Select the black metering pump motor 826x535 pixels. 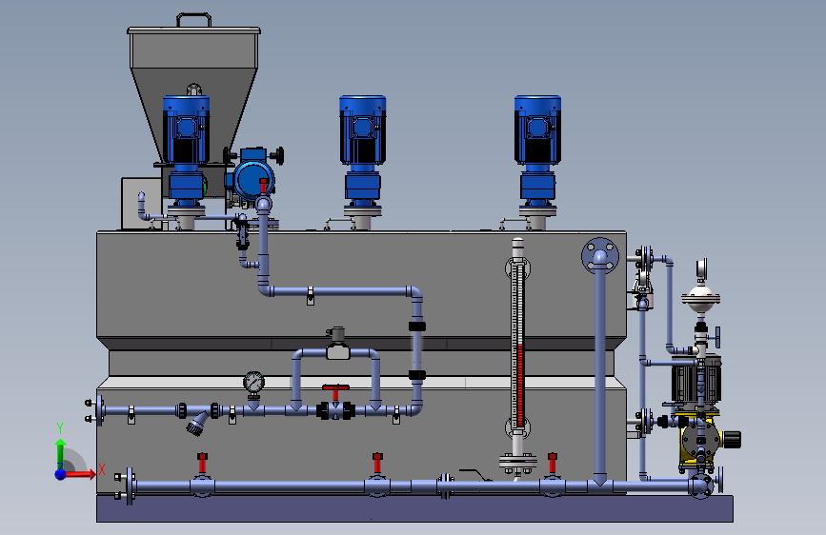point(695,382)
